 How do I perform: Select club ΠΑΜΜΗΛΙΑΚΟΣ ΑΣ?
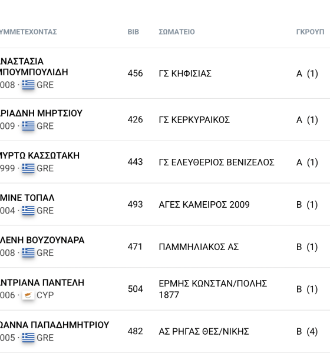(199, 247)
